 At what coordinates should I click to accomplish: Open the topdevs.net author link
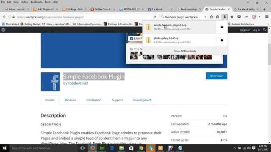point(78,83)
